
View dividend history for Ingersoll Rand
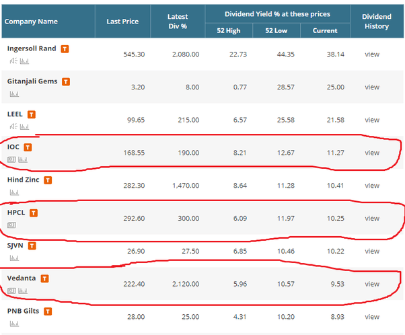tap(372, 54)
